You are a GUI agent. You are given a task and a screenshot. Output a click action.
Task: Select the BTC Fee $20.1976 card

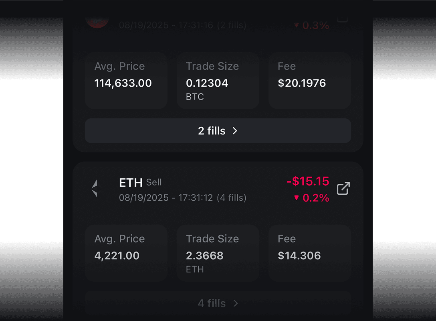click(309, 80)
